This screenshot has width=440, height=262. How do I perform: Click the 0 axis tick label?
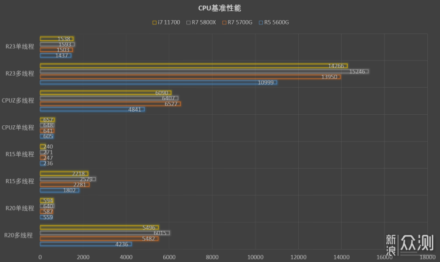click(40, 257)
